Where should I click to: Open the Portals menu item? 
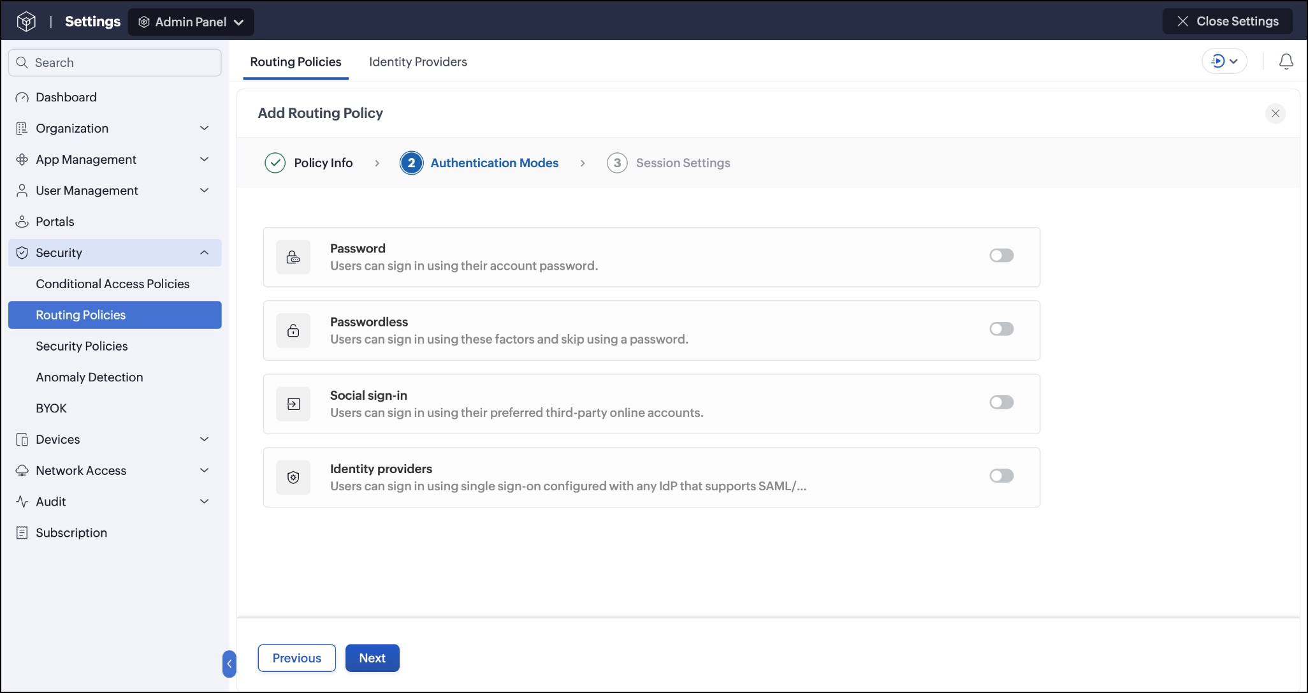click(x=115, y=222)
